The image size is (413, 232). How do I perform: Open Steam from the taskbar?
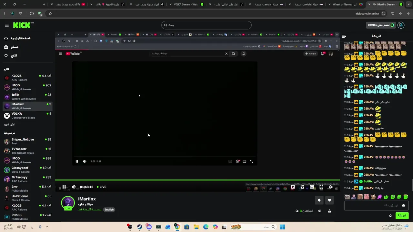pos(139,227)
